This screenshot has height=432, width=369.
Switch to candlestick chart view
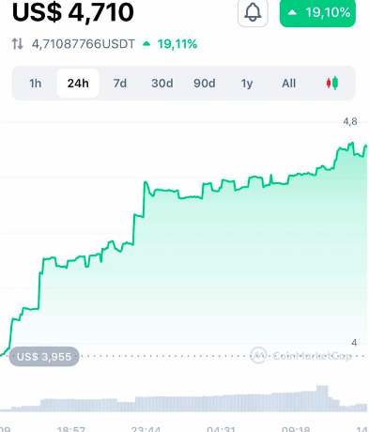coord(332,83)
